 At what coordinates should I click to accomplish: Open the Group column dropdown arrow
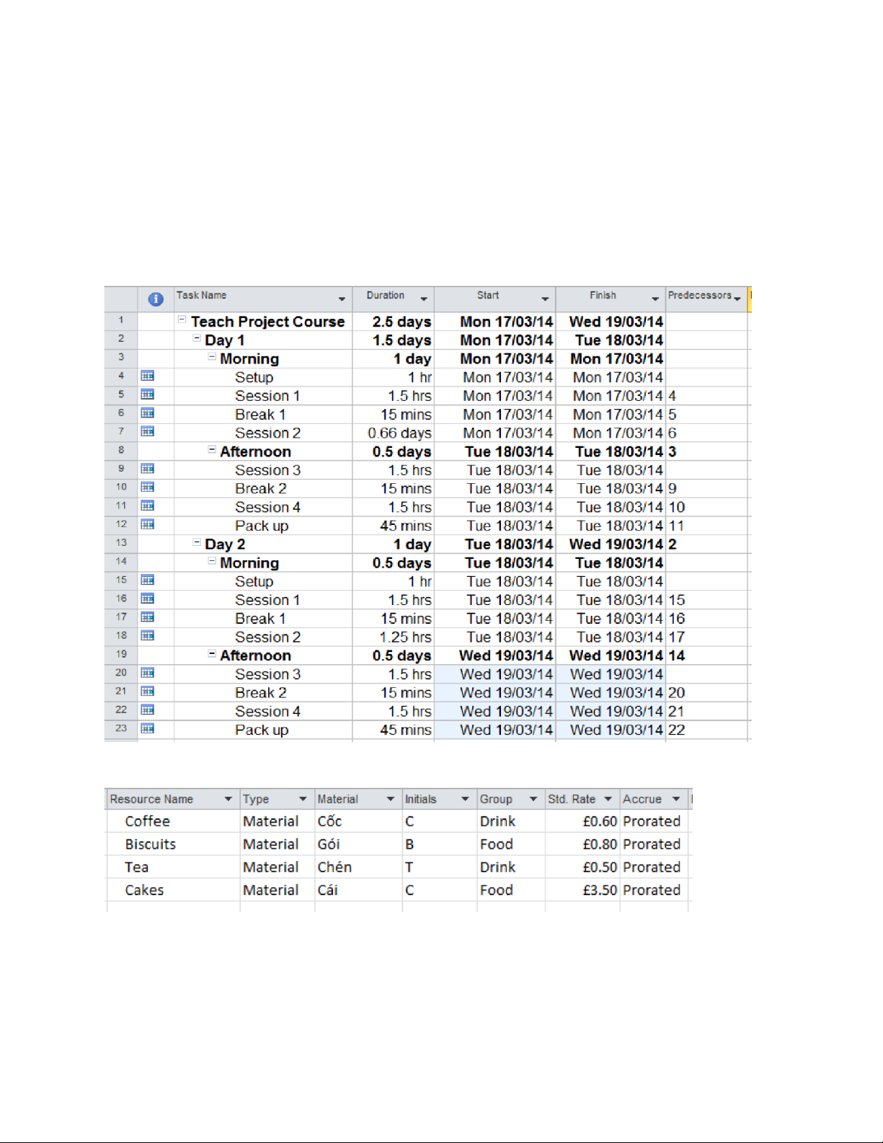(533, 799)
